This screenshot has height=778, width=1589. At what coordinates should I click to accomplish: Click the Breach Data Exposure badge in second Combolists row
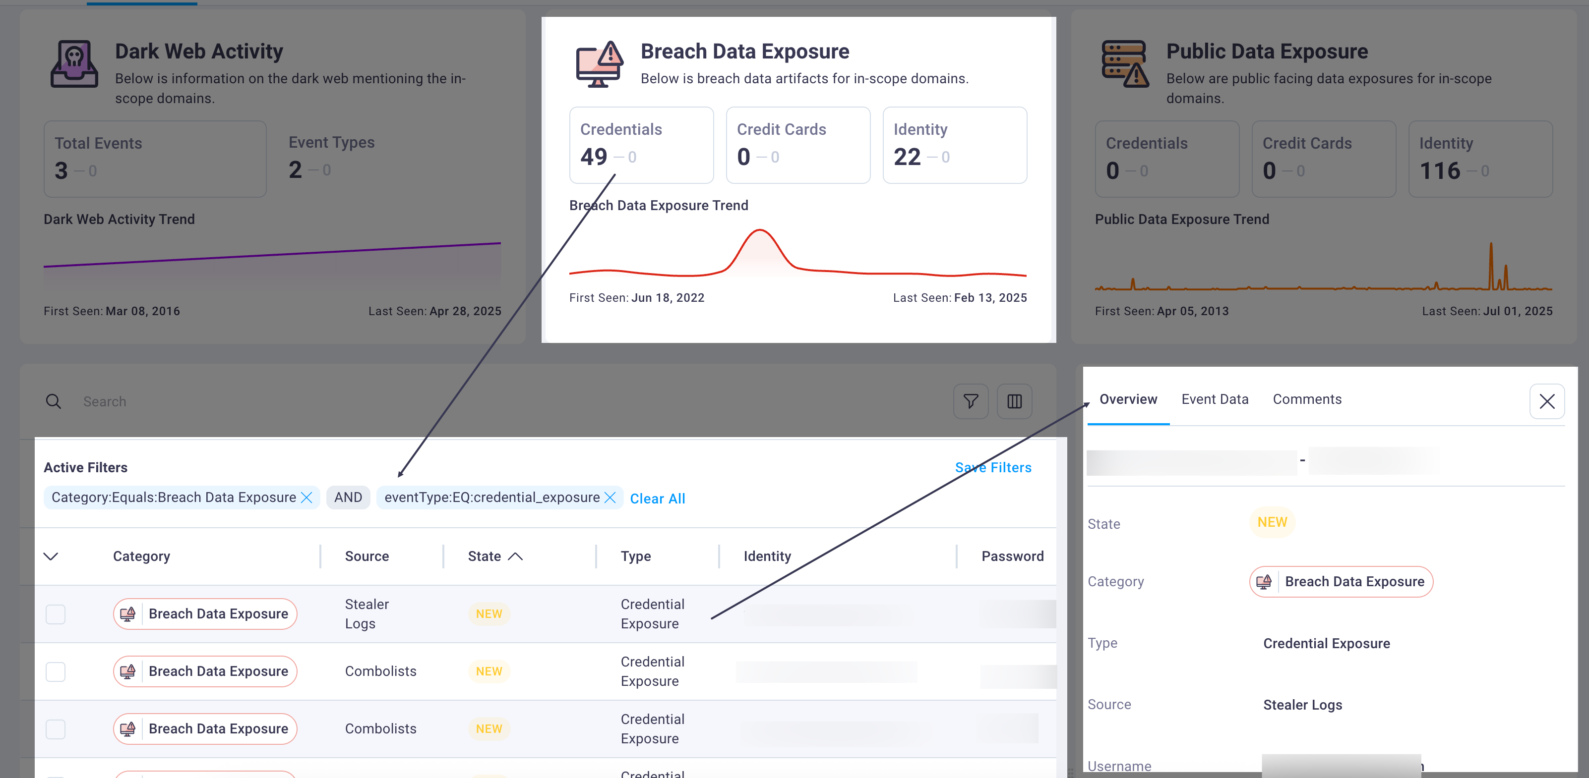click(205, 728)
